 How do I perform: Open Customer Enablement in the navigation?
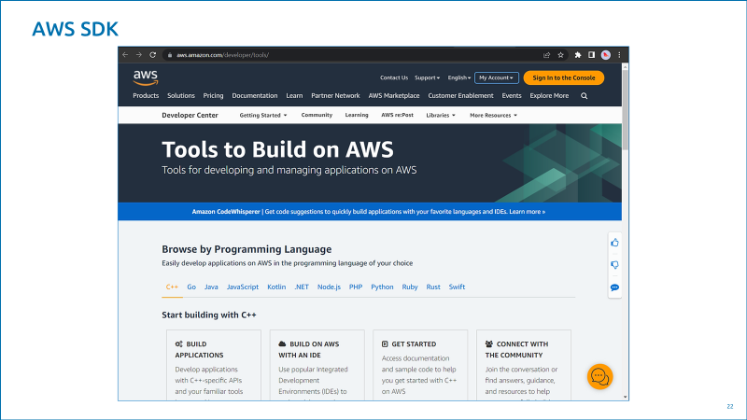pyautogui.click(x=460, y=96)
